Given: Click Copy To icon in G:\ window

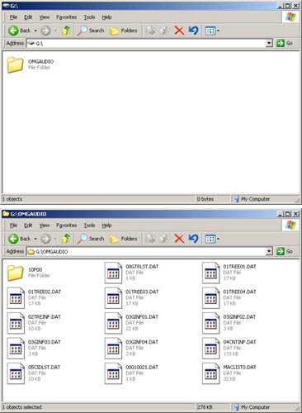Looking at the screenshot, I should [x=164, y=31].
